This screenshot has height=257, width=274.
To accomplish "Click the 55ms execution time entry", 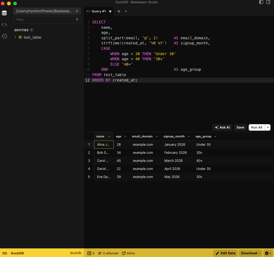I will (x=129, y=253).
